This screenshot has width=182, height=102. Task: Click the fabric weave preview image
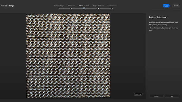coord(68,56)
